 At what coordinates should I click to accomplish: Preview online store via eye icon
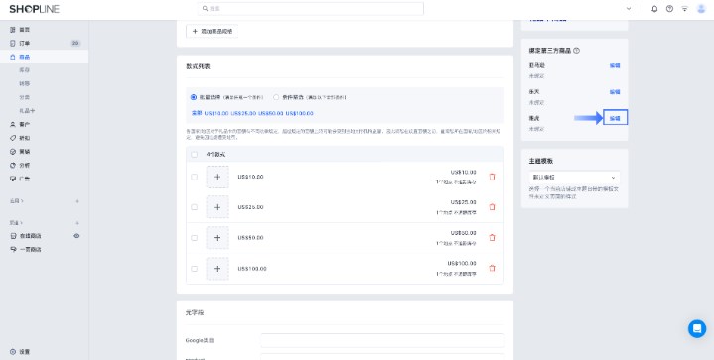point(76,236)
